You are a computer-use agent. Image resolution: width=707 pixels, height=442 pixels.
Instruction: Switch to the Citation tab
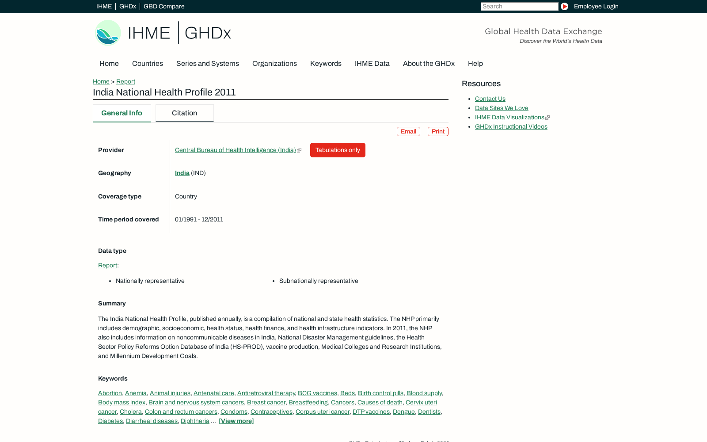pos(184,113)
